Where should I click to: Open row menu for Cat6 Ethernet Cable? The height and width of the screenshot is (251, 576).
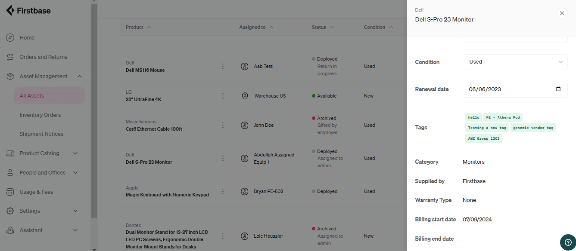pos(223,125)
